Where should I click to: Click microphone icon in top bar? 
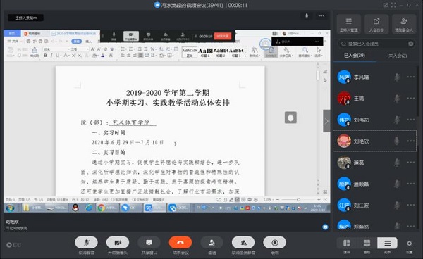[x=307, y=16]
